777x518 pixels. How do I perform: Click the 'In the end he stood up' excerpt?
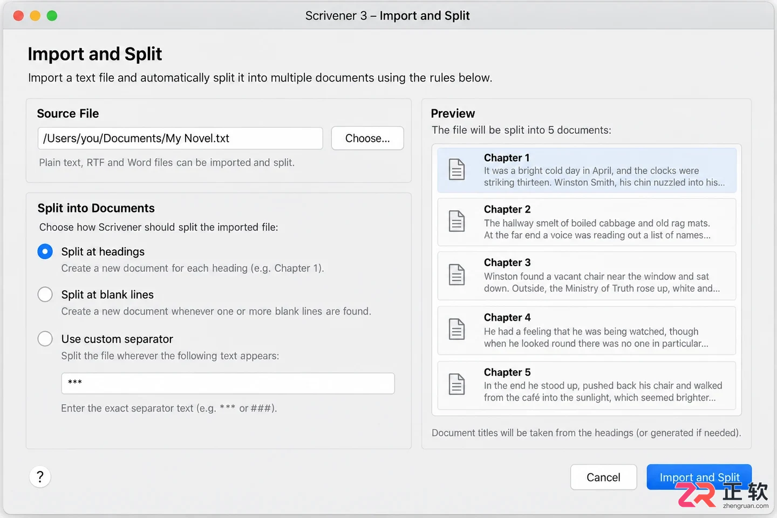tap(603, 392)
